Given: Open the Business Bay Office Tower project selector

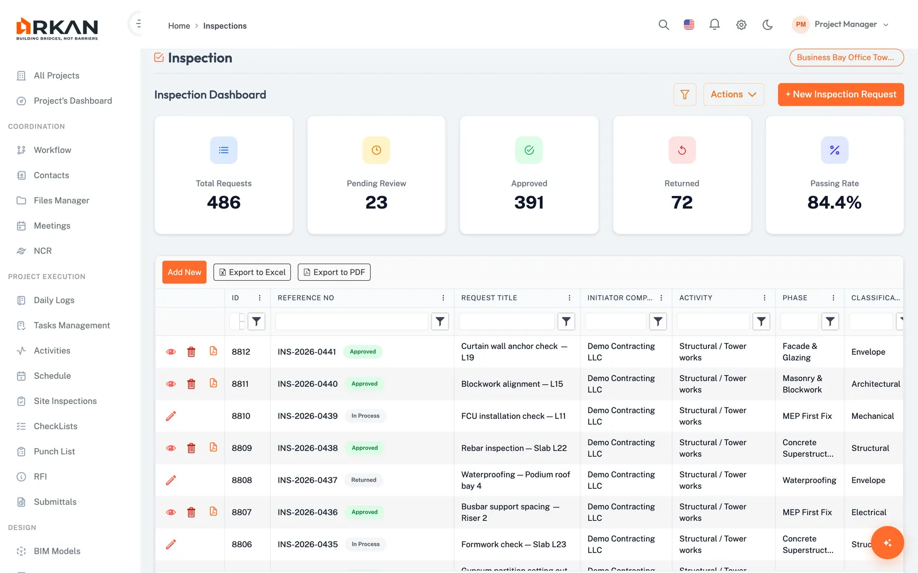Looking at the screenshot, I should pos(847,57).
